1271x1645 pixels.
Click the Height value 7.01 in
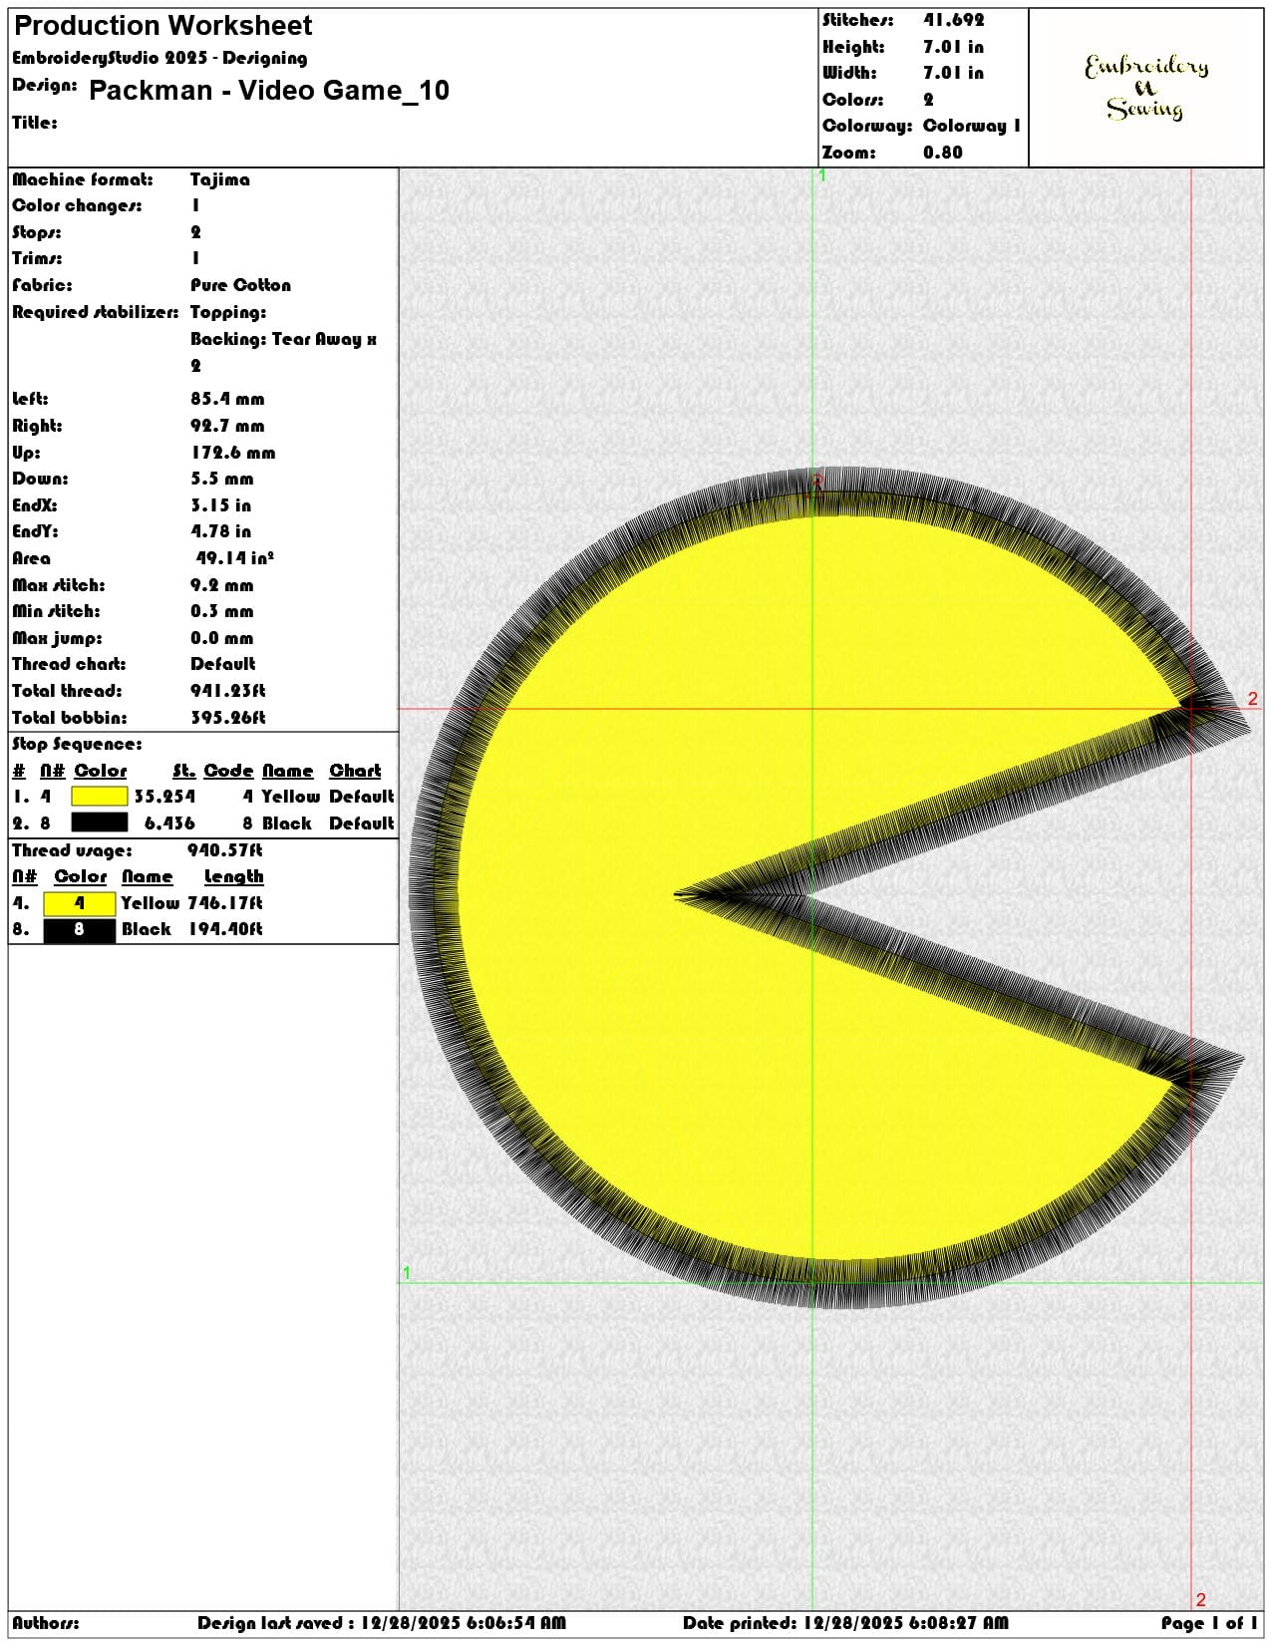(953, 47)
